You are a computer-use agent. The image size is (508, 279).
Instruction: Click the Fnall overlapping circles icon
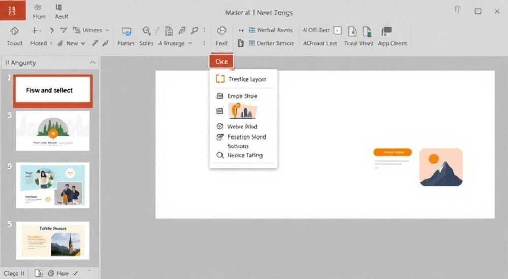(221, 31)
